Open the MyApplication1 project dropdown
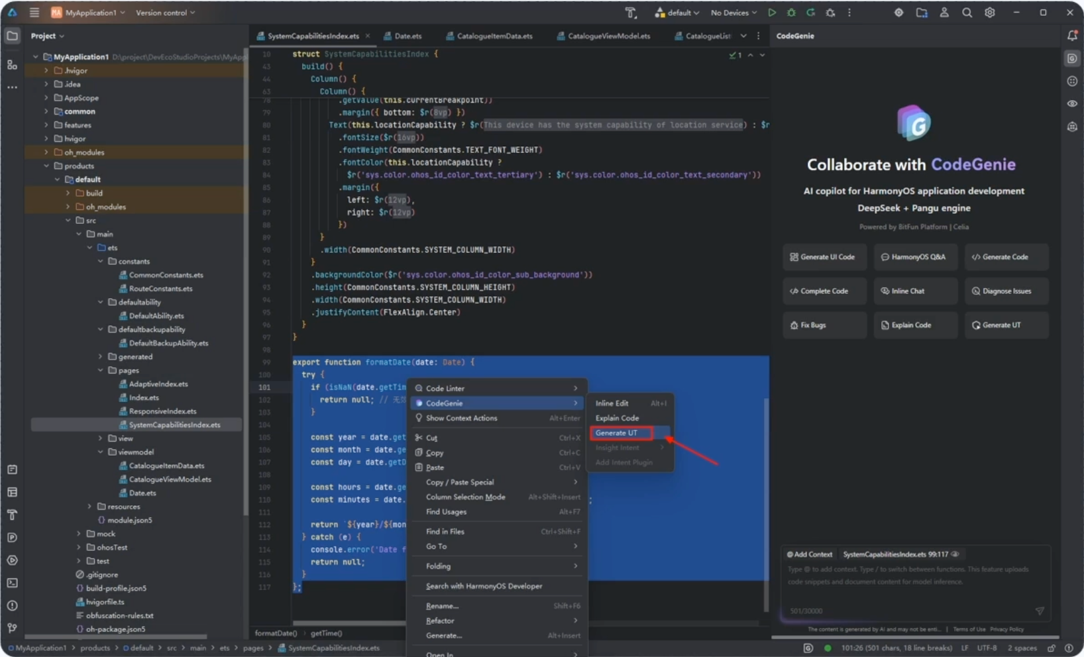The image size is (1084, 657). pyautogui.click(x=88, y=13)
